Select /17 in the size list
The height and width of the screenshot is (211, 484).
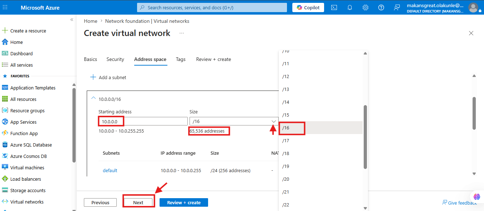tap(321, 140)
